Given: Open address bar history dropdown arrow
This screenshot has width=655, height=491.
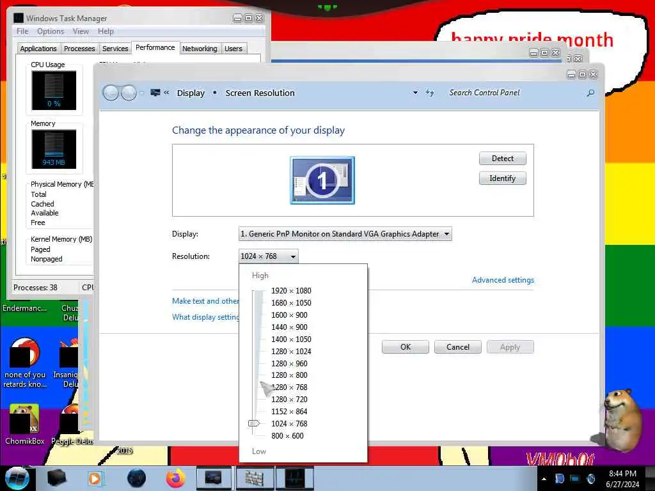Looking at the screenshot, I should [415, 93].
